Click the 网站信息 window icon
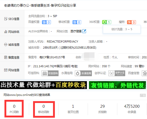Screen dimensions: 147x119 (x=6, y=70)
